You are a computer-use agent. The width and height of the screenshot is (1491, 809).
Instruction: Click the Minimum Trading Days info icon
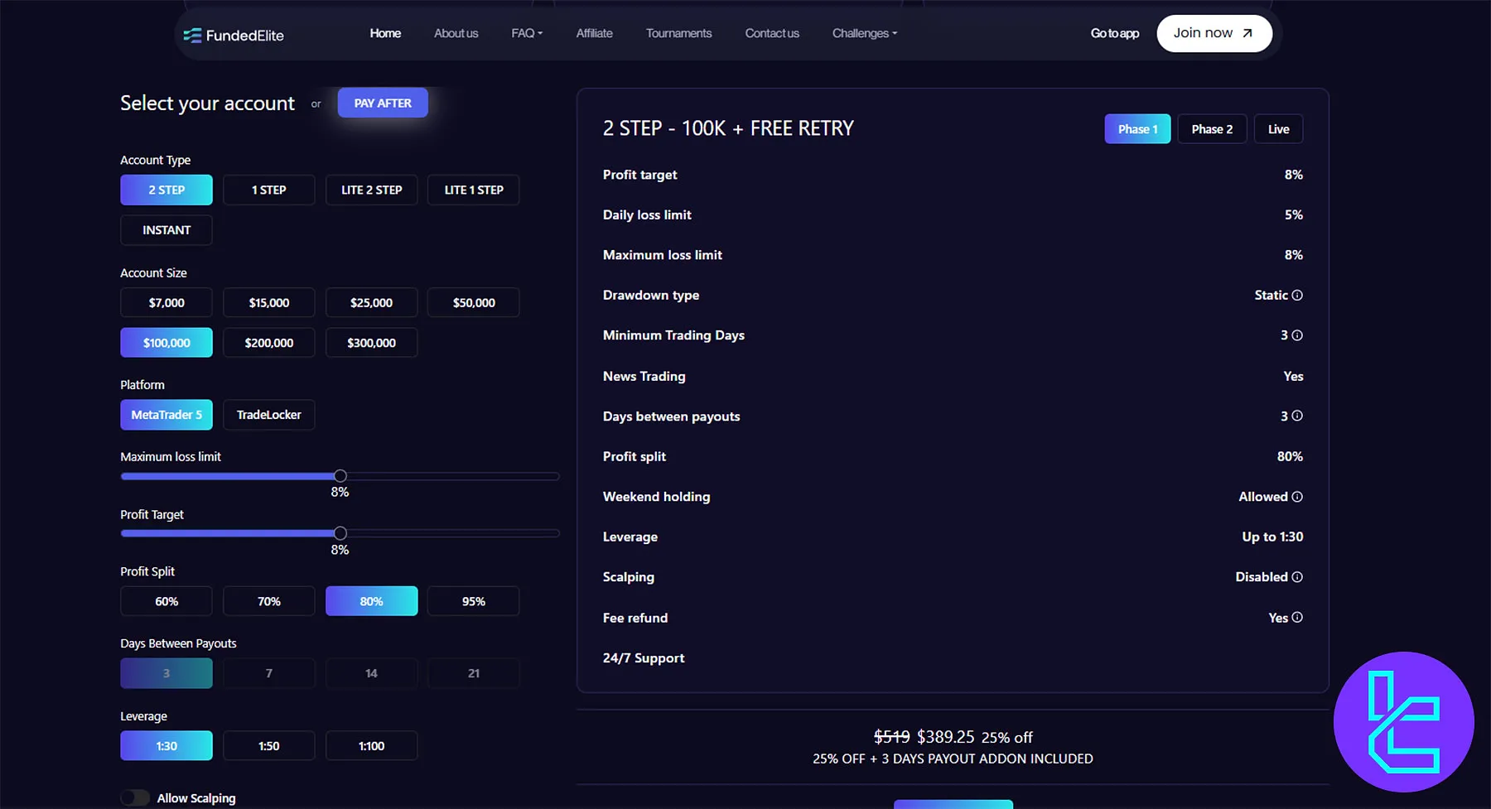(x=1297, y=335)
